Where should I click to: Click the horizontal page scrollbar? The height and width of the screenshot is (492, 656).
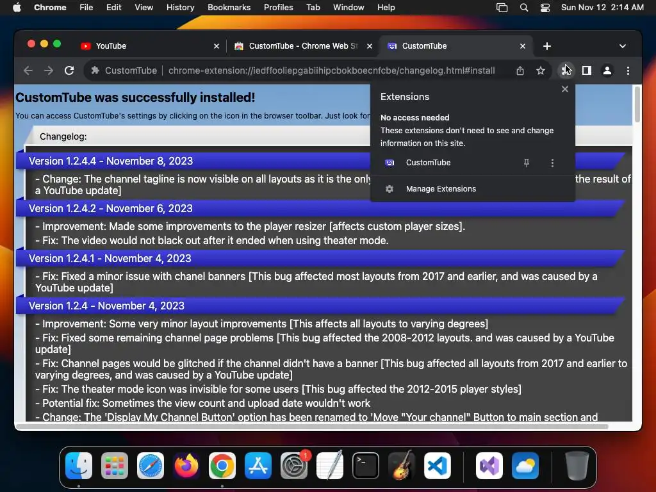[312, 426]
